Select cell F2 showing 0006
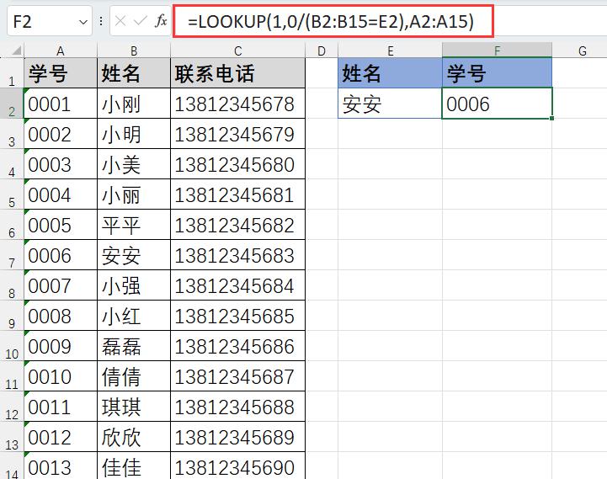Viewport: 607px width, 479px height. point(497,104)
